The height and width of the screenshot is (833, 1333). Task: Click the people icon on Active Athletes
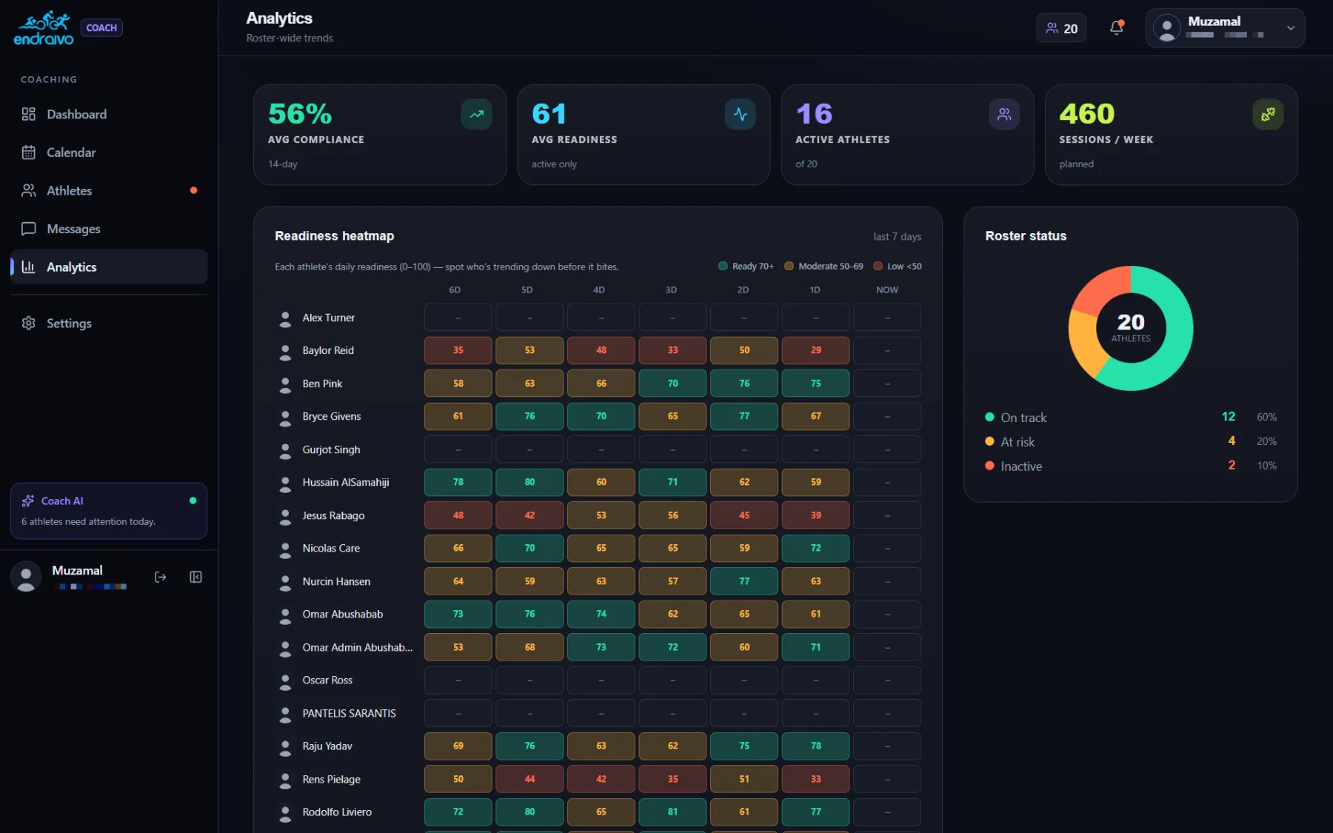coord(1004,114)
